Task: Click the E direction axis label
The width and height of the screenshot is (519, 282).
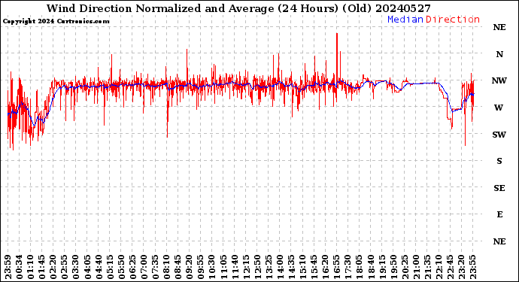Action: [499, 214]
